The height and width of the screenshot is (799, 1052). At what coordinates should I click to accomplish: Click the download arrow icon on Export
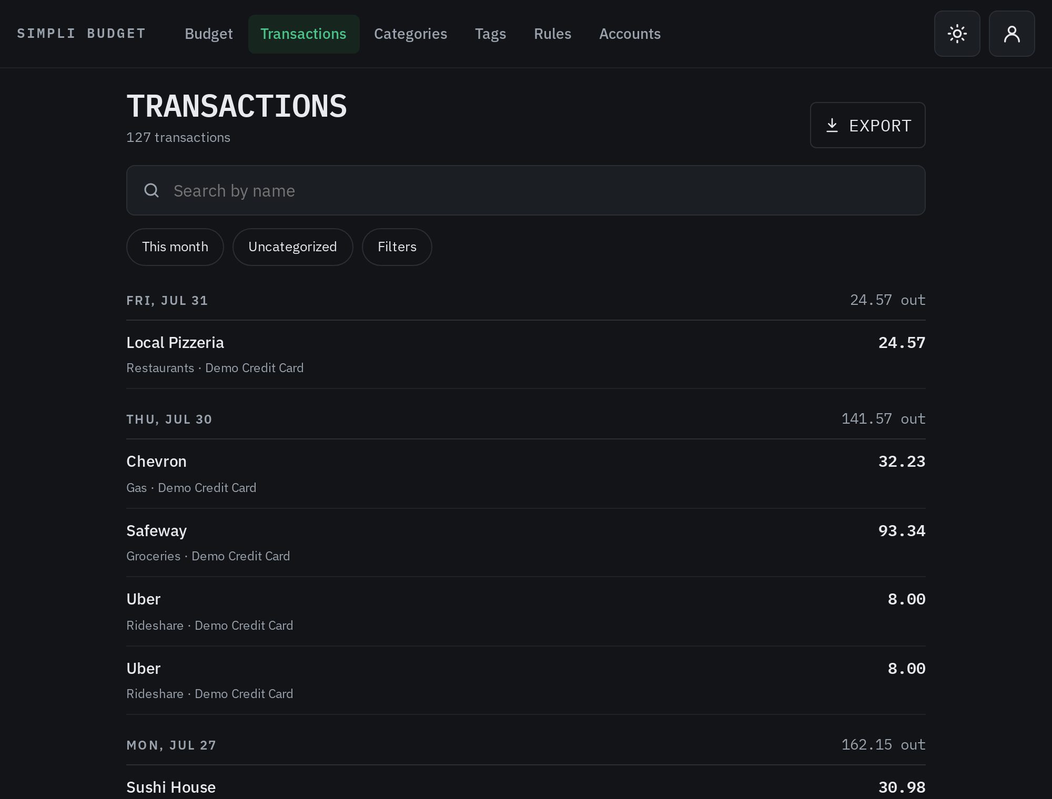(x=832, y=126)
